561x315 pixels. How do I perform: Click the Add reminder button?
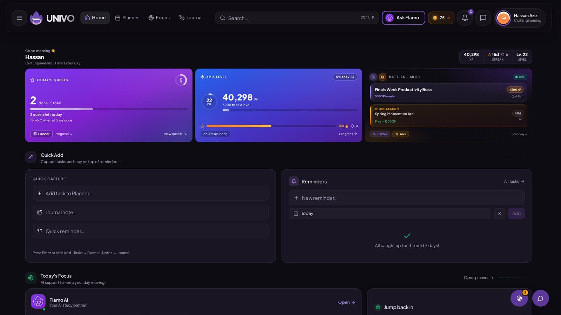(516, 213)
